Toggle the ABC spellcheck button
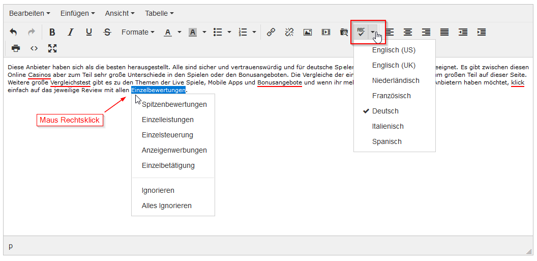Screen dimensions: 537x261 [361, 32]
